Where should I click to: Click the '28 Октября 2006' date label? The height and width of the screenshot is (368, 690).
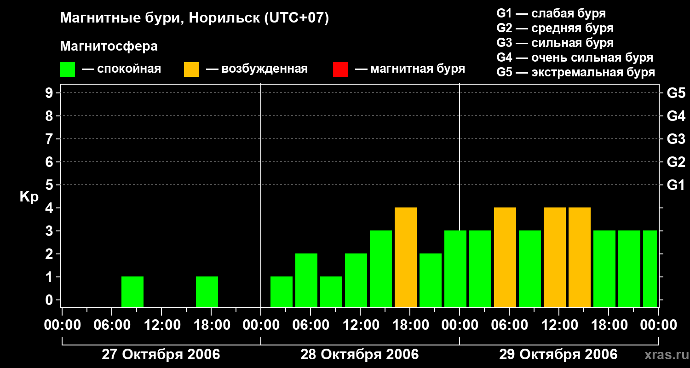point(360,355)
